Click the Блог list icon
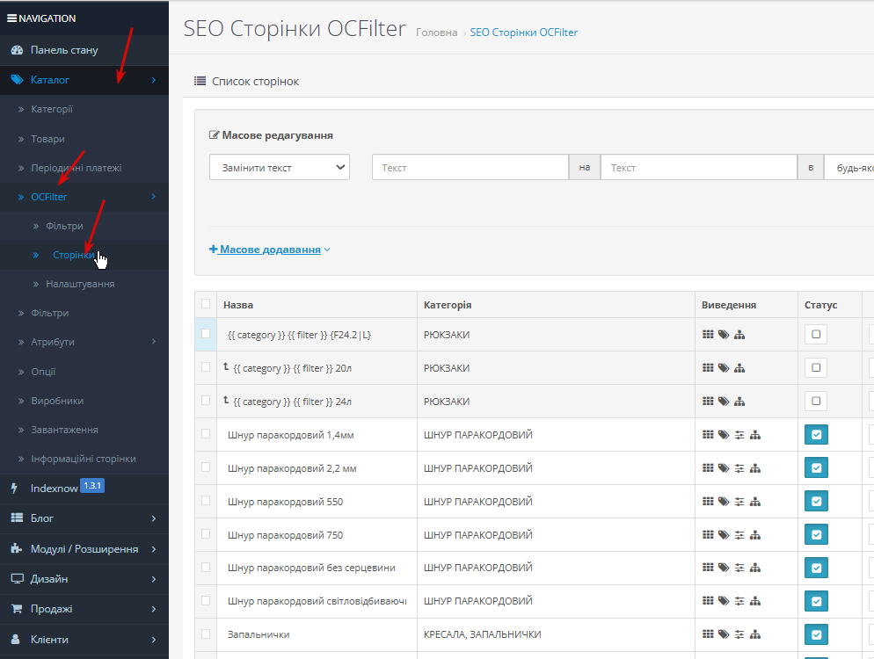The image size is (874, 659). pyautogui.click(x=17, y=518)
